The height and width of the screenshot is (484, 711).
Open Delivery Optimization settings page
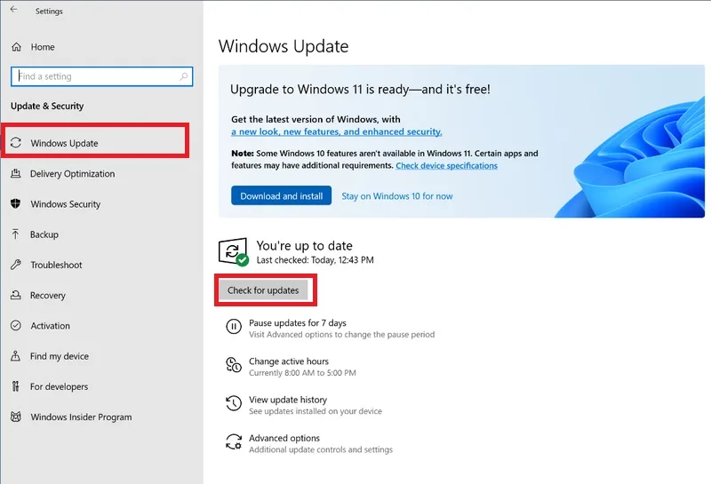(73, 173)
